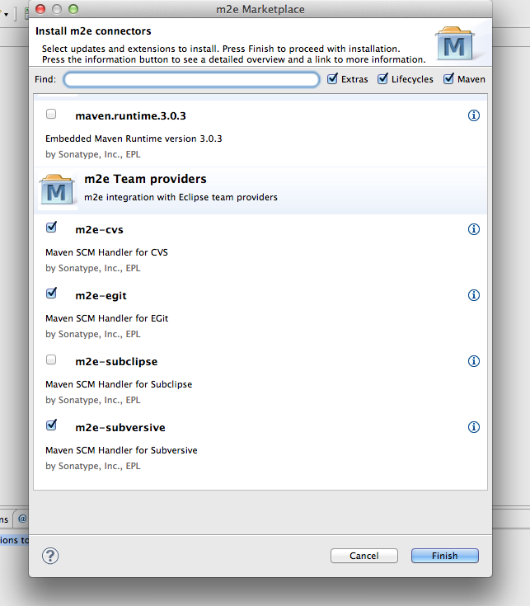The width and height of the screenshot is (530, 606).
Task: Click 'Maven SCM Handler for Subclipse' description
Action: [x=119, y=384]
